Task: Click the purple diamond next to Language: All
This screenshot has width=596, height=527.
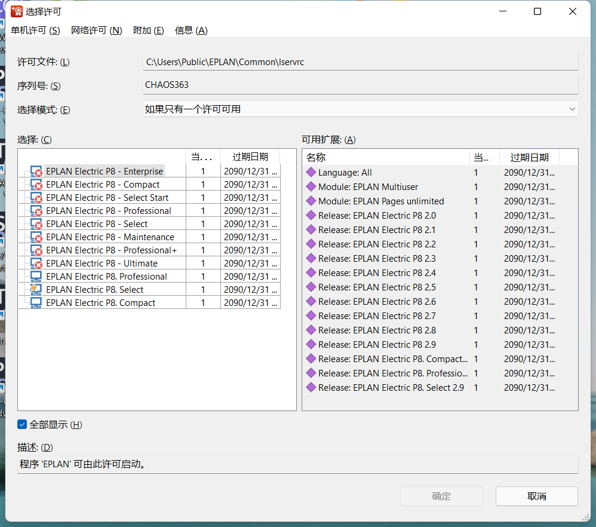Action: click(311, 173)
